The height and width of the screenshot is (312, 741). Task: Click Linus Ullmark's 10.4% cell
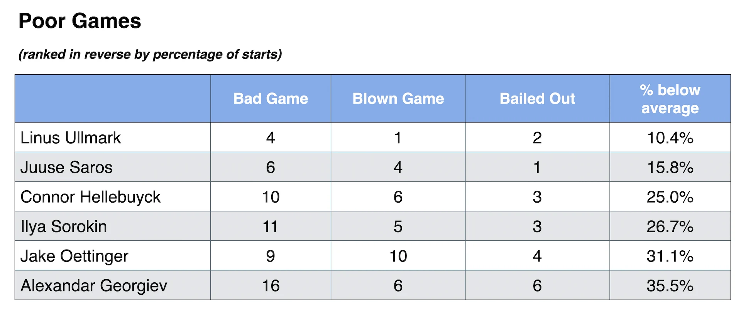tap(670, 138)
